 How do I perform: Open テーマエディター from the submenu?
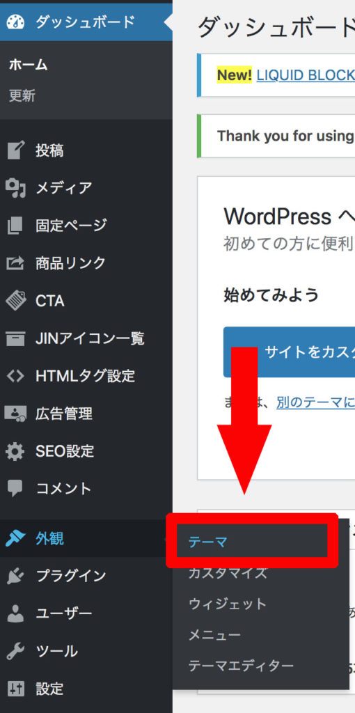point(241,666)
